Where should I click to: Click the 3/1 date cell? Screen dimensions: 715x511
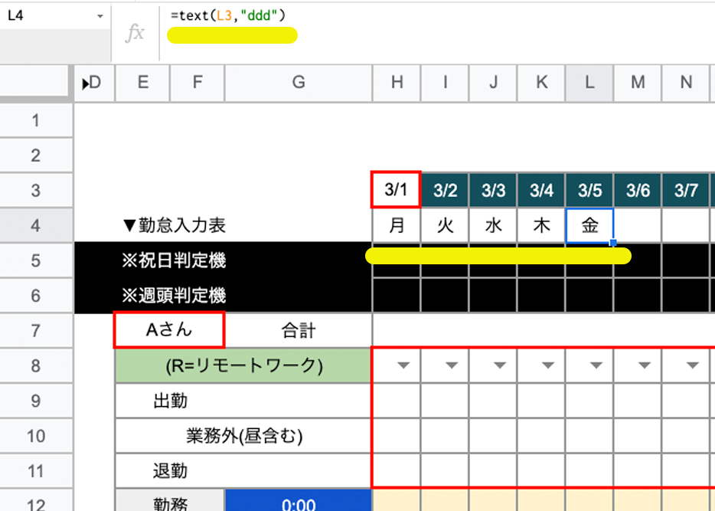[x=396, y=190]
